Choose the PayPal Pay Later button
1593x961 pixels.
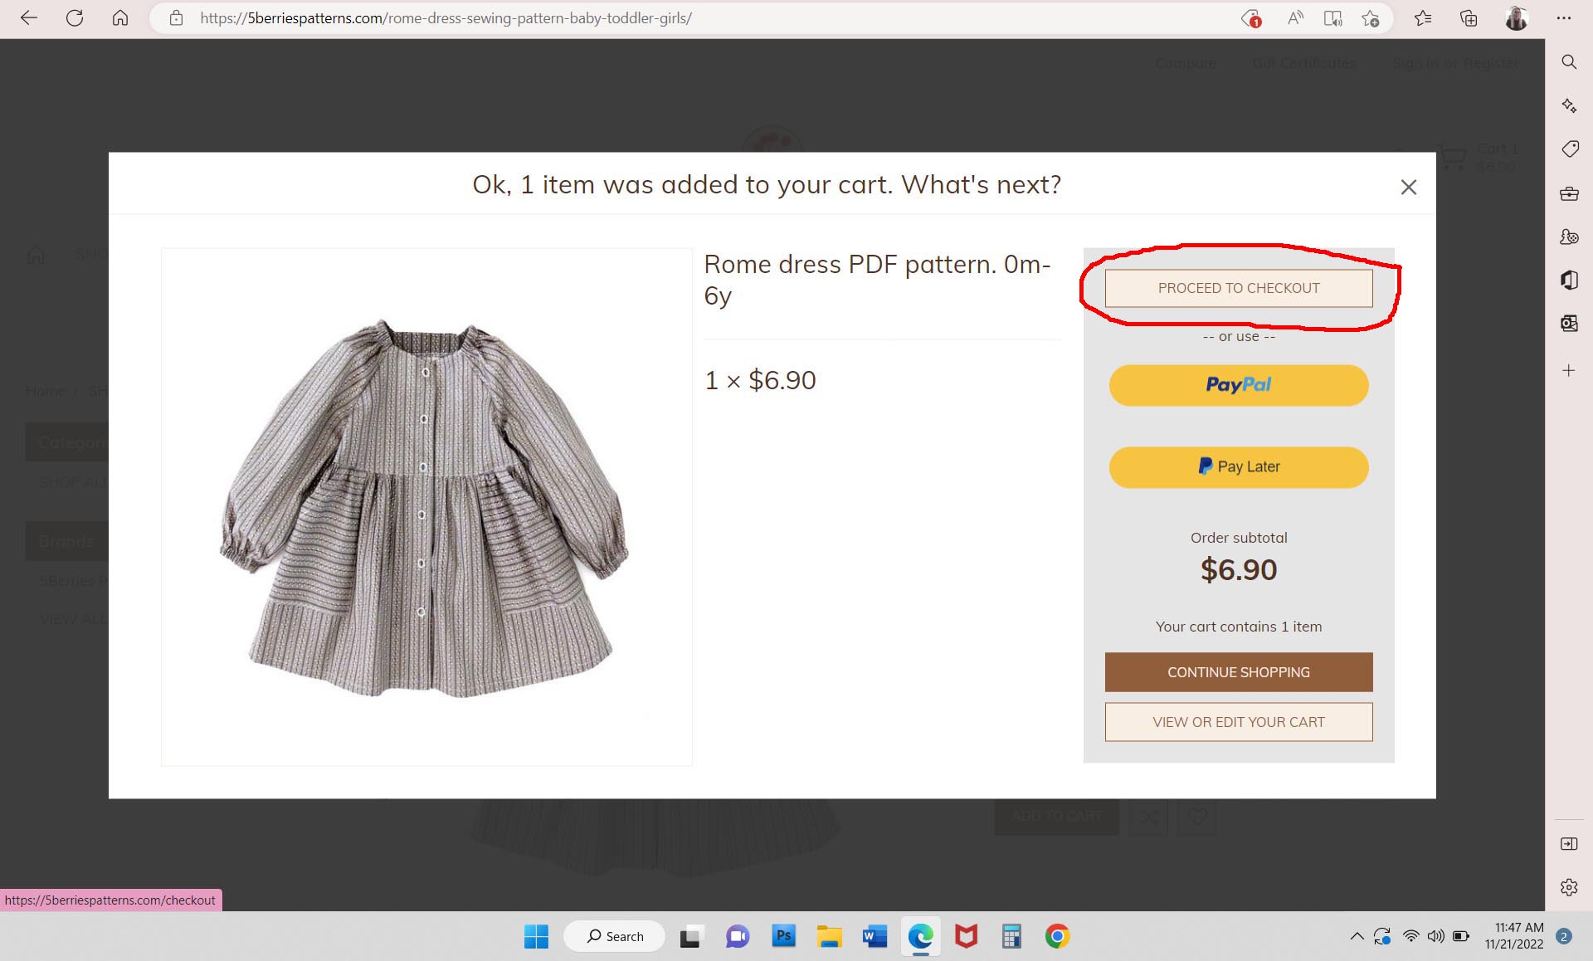tap(1238, 467)
